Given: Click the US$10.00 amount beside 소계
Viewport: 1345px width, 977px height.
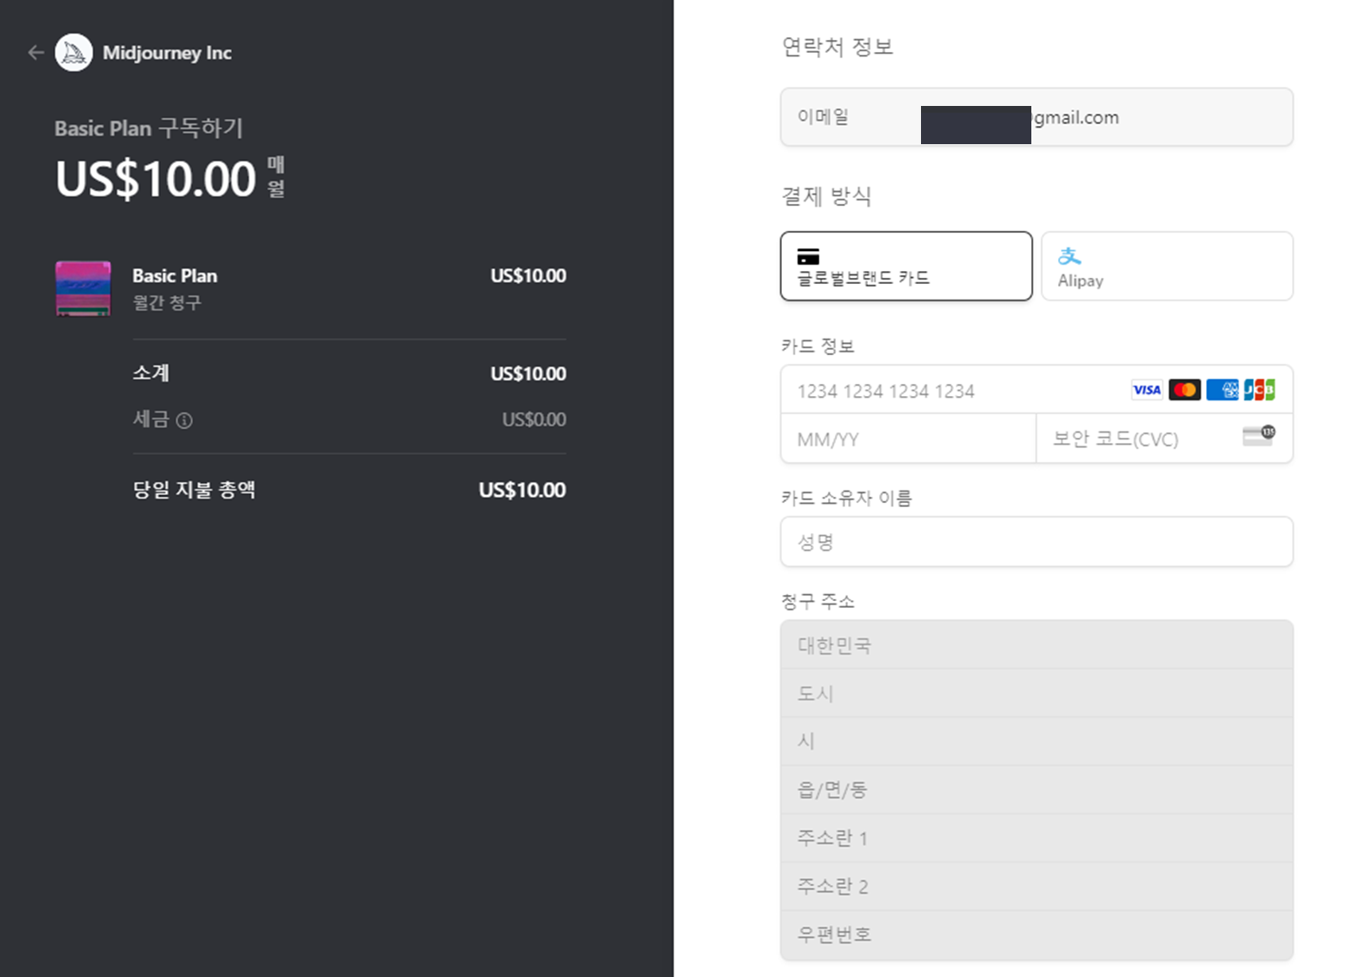Looking at the screenshot, I should pos(528,374).
